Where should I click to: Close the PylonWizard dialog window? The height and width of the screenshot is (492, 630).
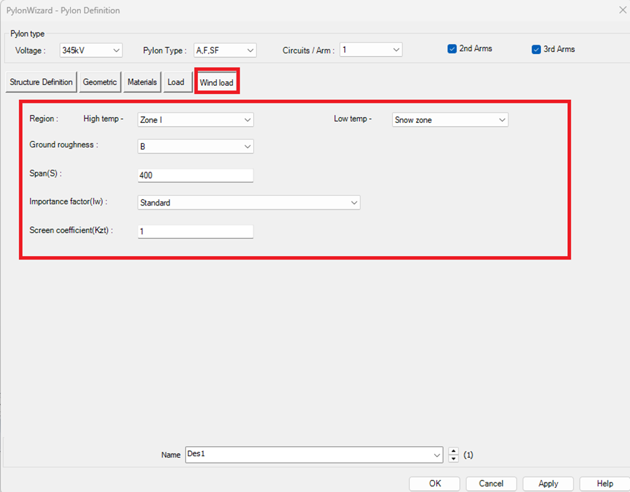click(622, 10)
